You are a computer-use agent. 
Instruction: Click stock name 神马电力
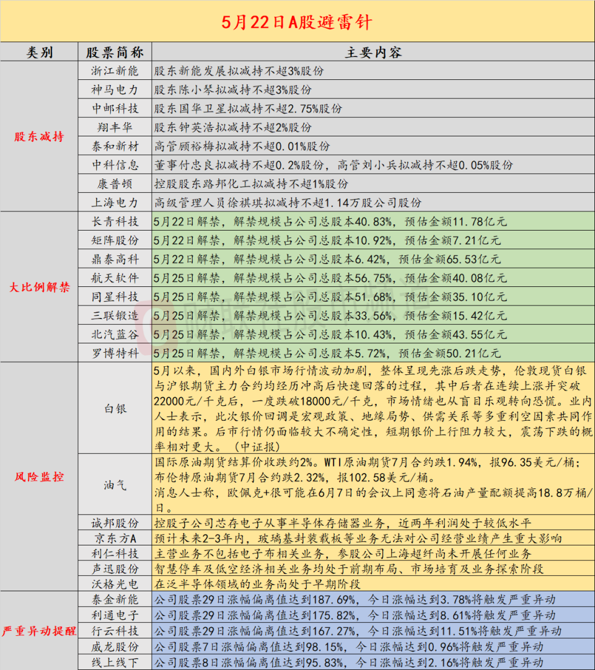click(115, 90)
